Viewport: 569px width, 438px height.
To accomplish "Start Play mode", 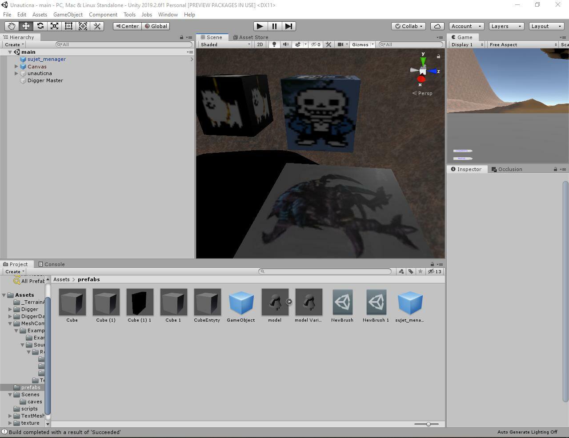I will (260, 26).
